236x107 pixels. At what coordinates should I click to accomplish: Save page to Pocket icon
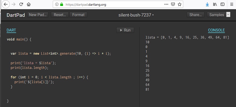pos(173,4)
